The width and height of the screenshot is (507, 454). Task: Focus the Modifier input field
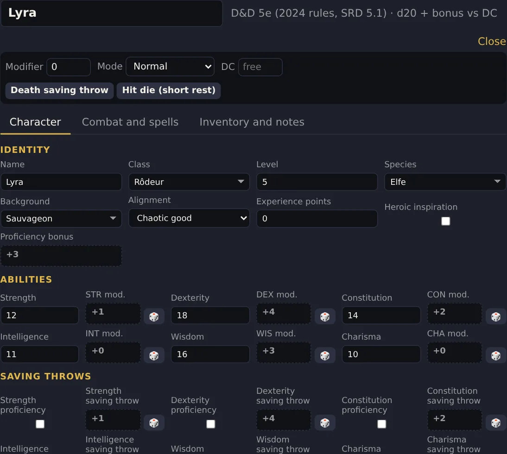click(69, 67)
